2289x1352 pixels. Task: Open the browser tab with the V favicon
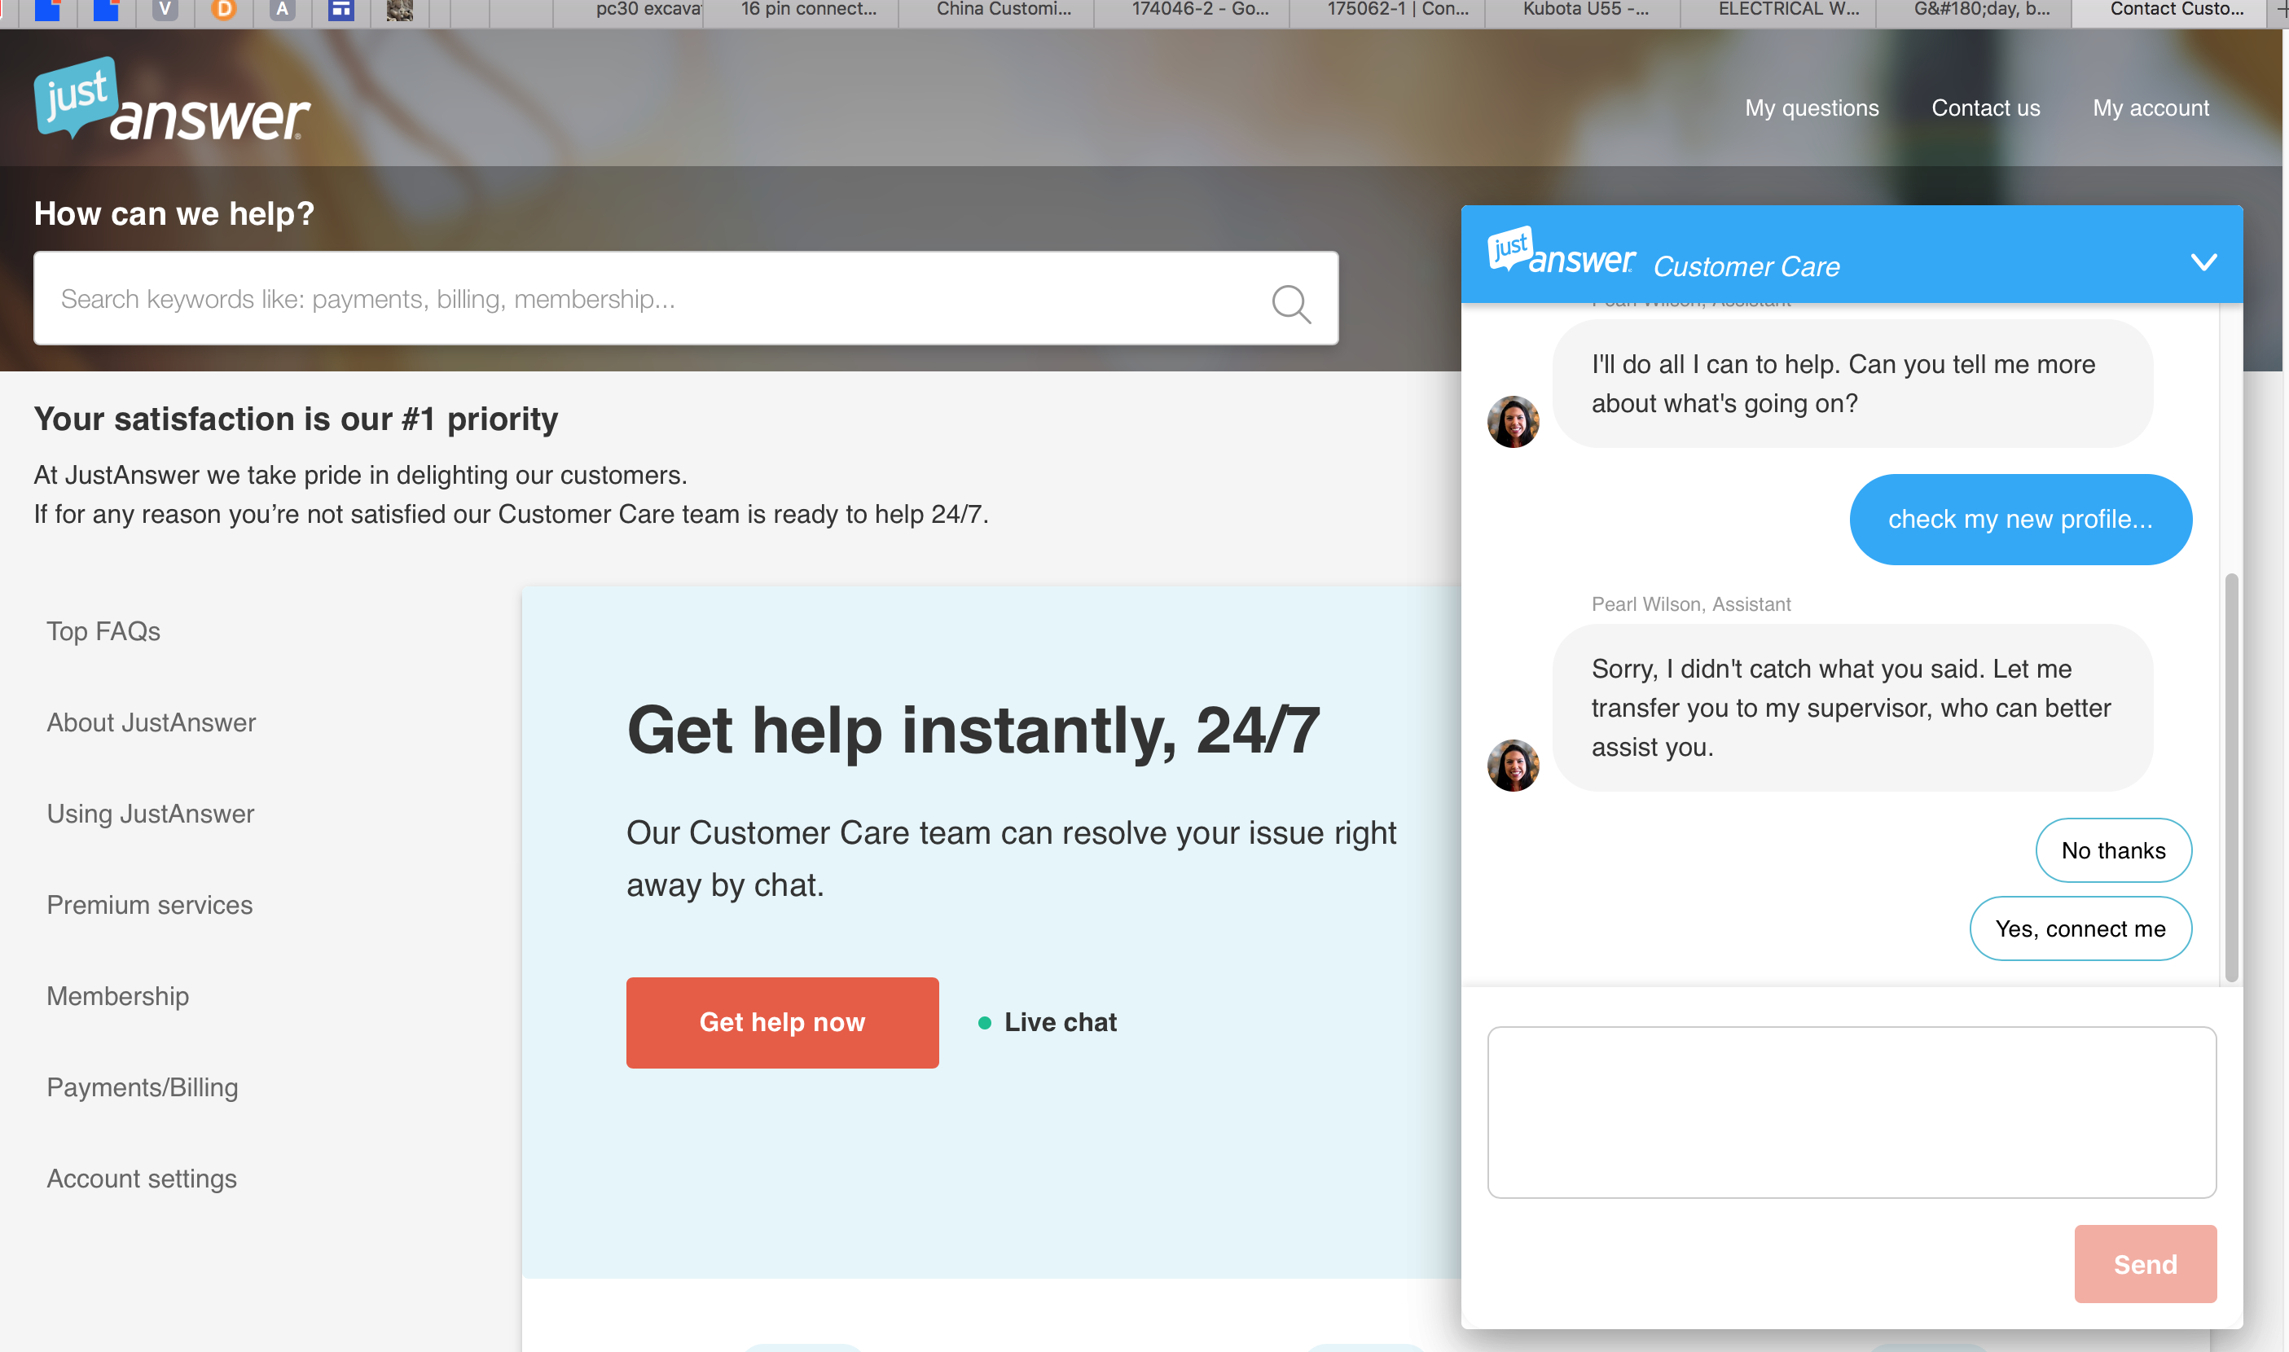click(165, 10)
